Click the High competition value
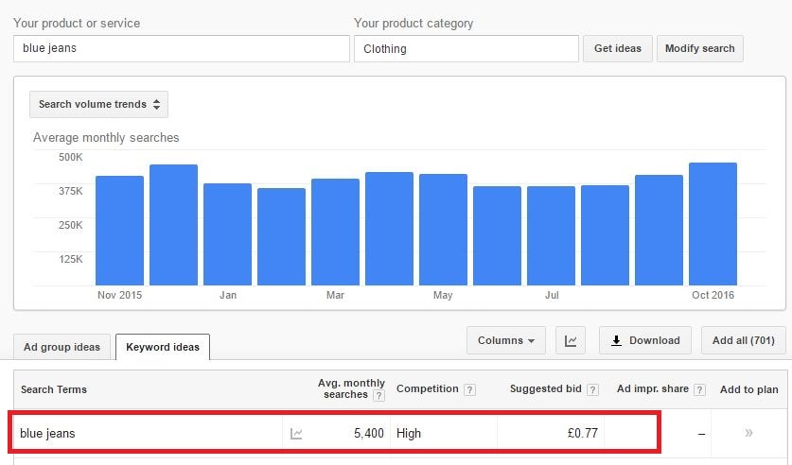 click(409, 433)
